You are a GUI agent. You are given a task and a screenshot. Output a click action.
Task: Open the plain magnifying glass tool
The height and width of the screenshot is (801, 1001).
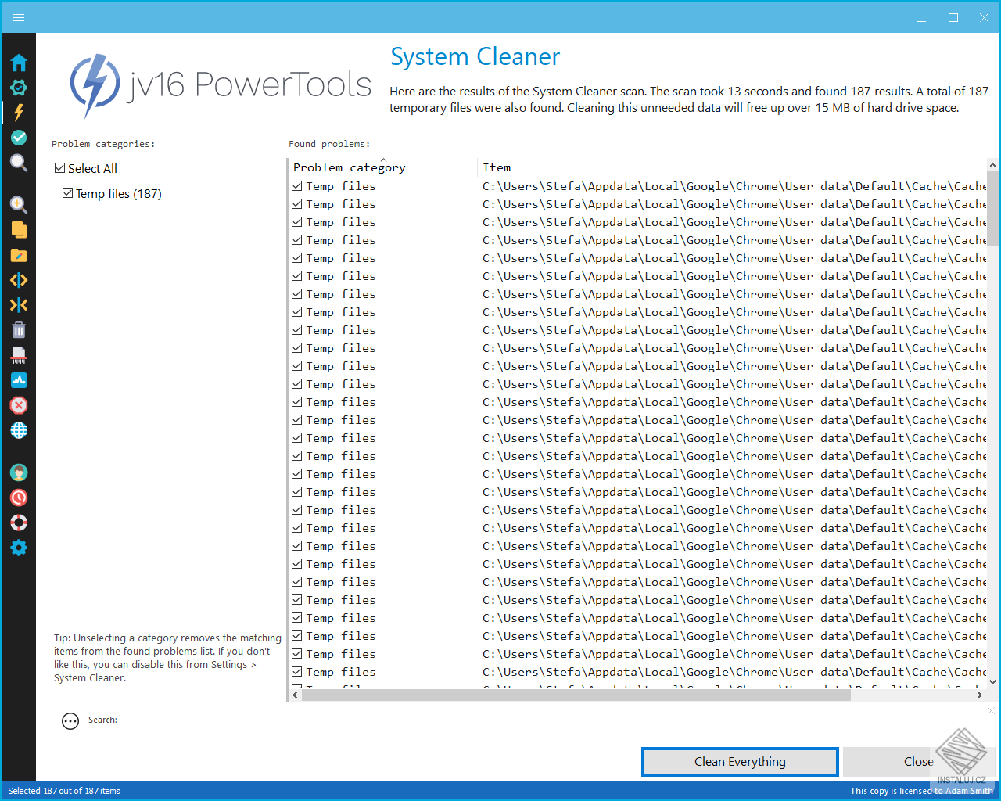[x=19, y=163]
